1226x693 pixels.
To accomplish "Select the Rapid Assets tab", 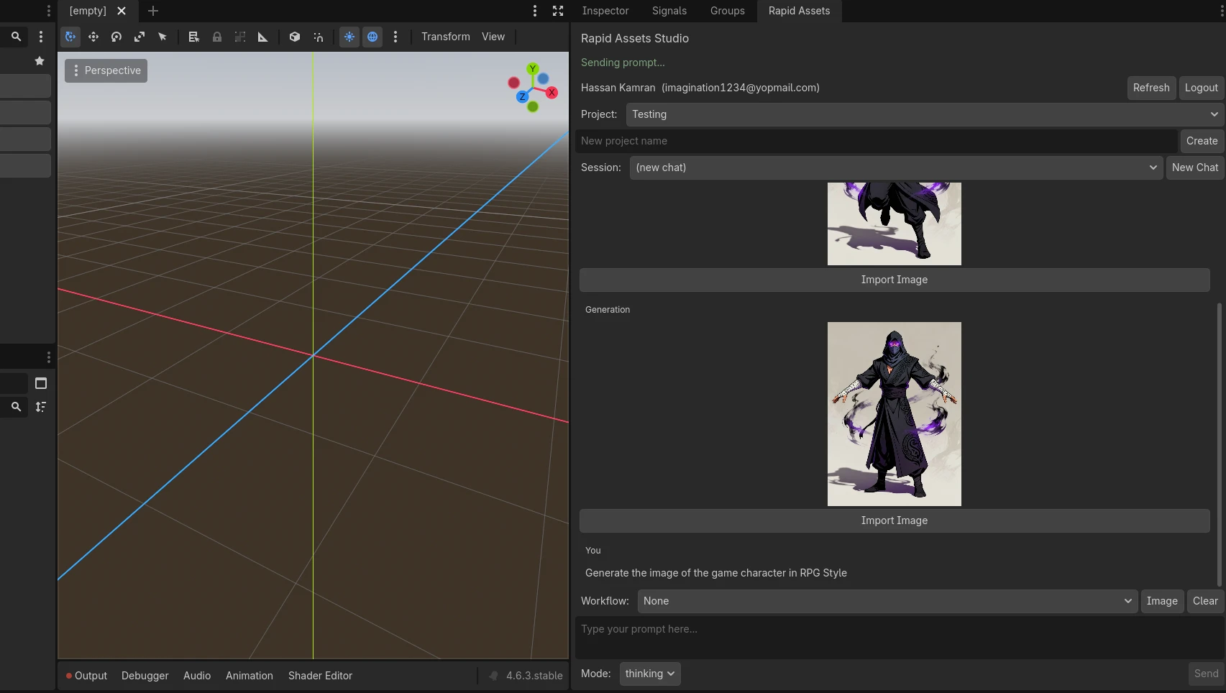I will pyautogui.click(x=799, y=11).
